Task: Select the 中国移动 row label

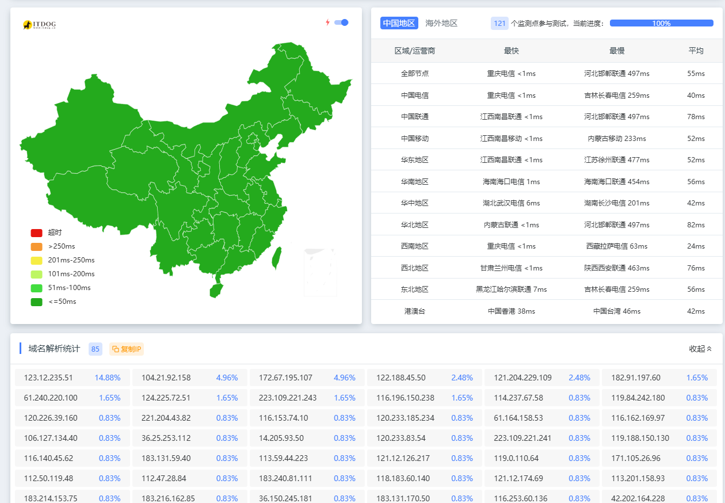Action: tap(415, 138)
